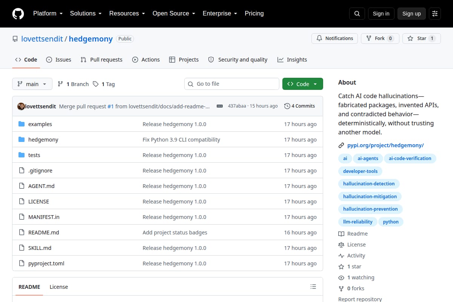
Task: Click the pulse icon beside Activity
Action: tap(341, 256)
